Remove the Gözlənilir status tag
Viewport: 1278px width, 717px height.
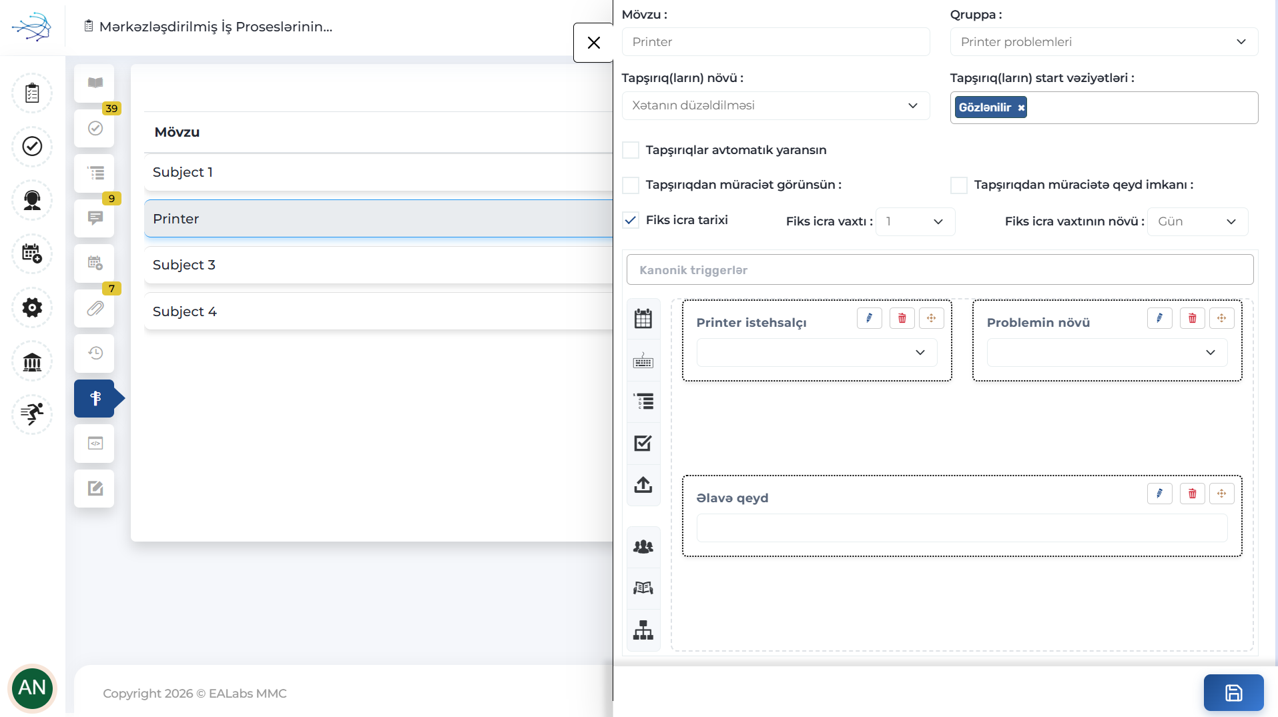pyautogui.click(x=1021, y=107)
